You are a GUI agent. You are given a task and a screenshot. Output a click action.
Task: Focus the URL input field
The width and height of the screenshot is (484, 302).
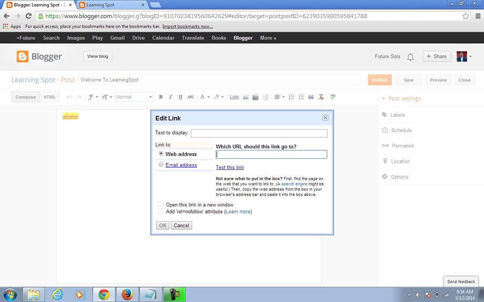pos(271,154)
